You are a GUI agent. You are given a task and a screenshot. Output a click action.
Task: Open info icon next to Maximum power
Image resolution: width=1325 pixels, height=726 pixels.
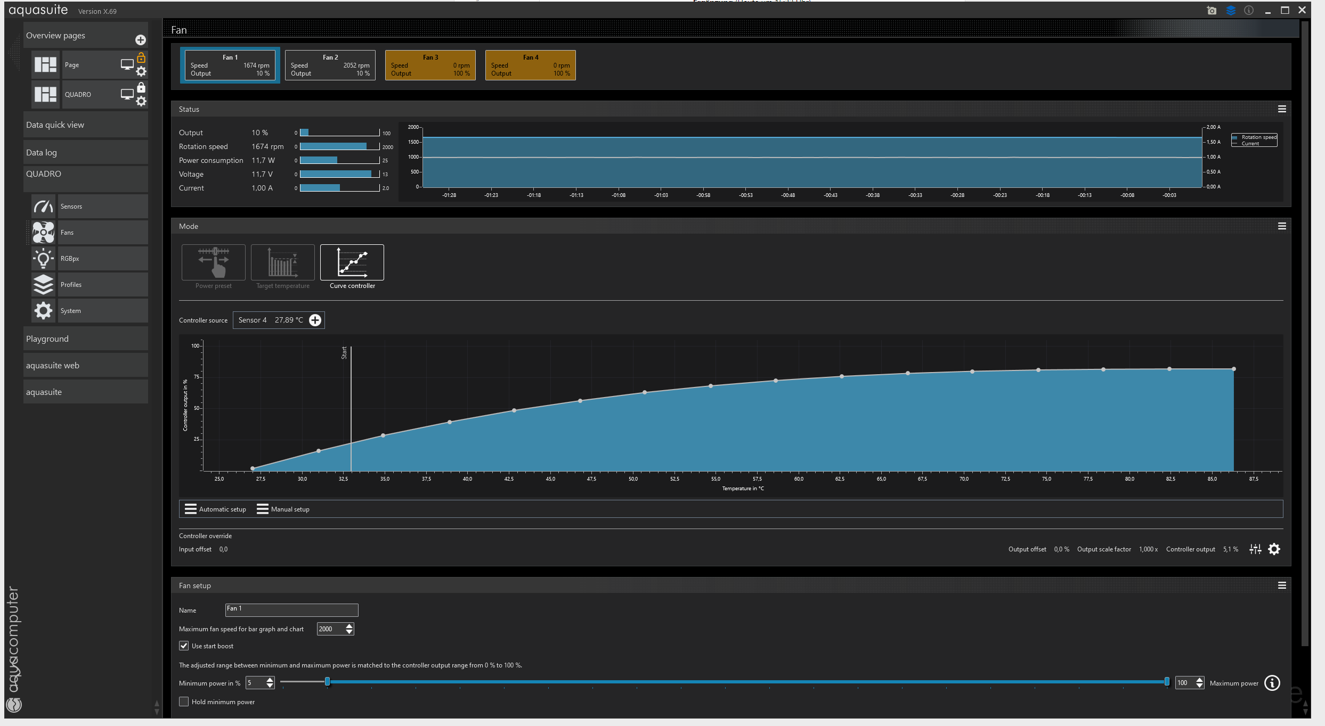tap(1272, 683)
